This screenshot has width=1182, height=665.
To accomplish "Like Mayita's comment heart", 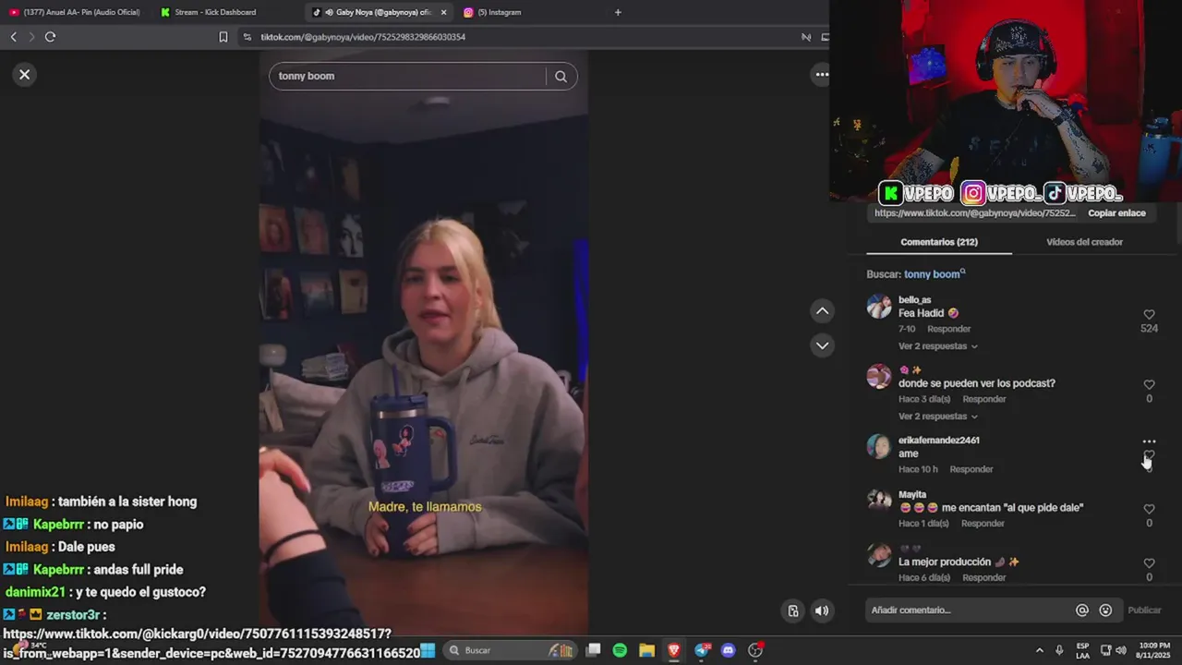I will point(1149,509).
